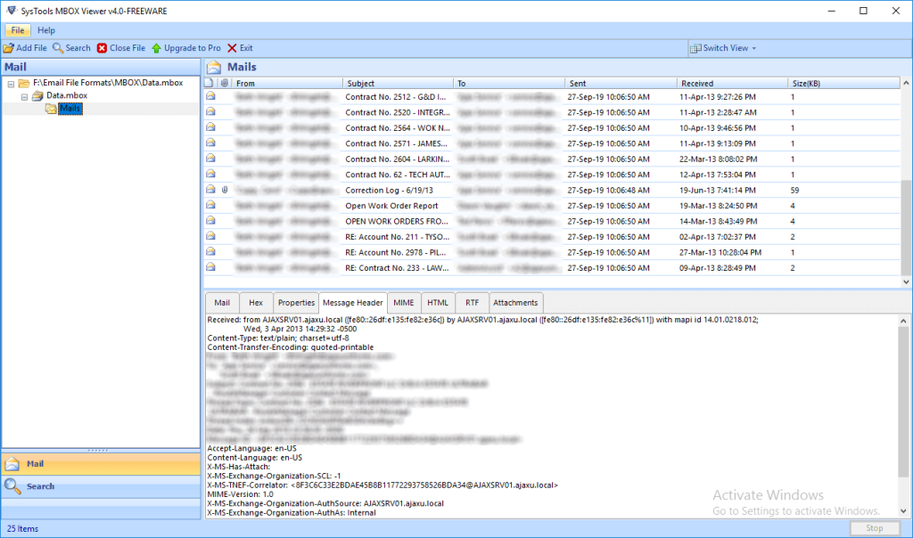The width and height of the screenshot is (913, 538).
Task: Click the select-all checkbox header icon
Action: tap(209, 83)
